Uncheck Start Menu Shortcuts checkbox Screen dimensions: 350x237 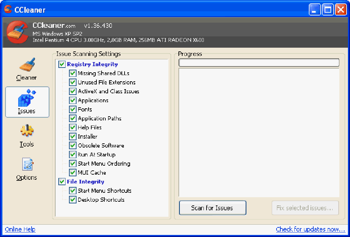(x=72, y=191)
